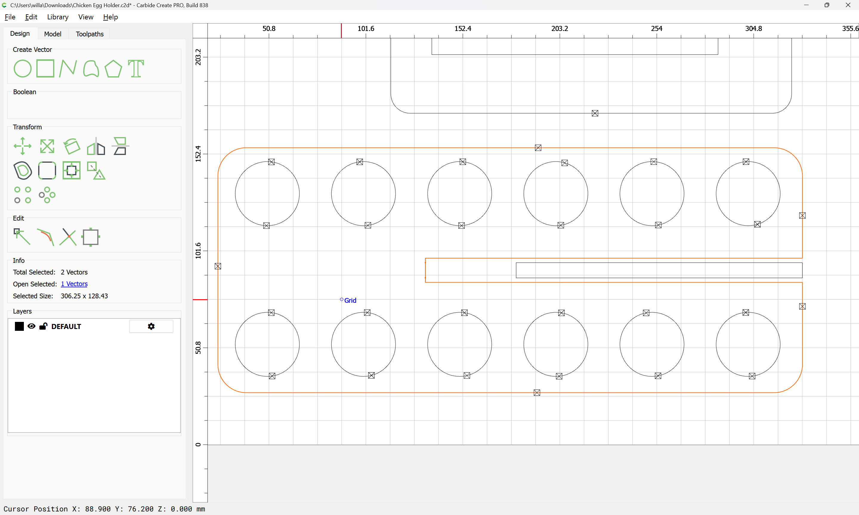Screen dimensions: 859x515
Task: Select the Curve drawing tool
Action: [91, 68]
